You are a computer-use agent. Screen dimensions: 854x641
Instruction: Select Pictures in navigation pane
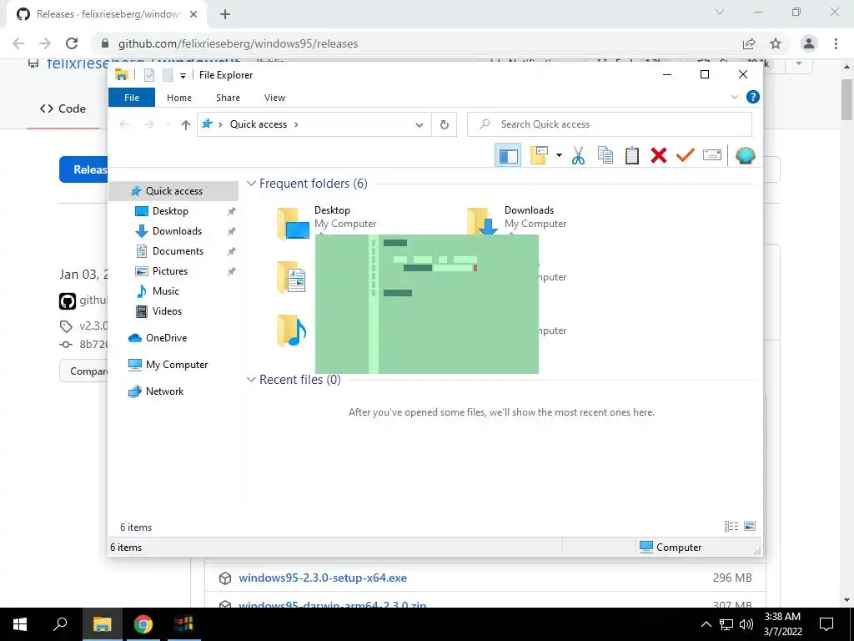coord(170,271)
